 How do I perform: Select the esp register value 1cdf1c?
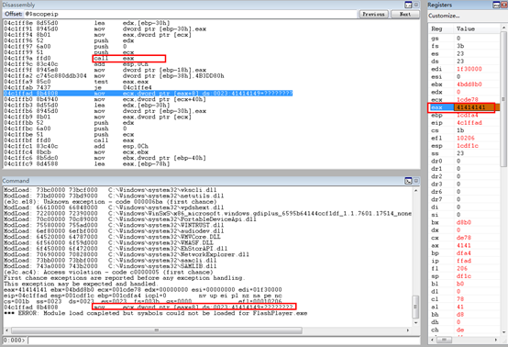coord(468,146)
